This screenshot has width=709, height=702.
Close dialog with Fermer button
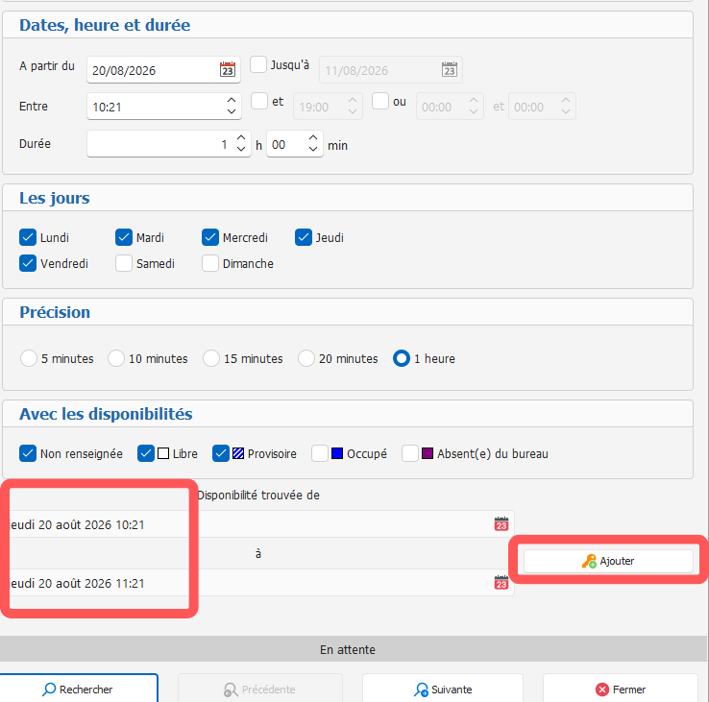[621, 689]
